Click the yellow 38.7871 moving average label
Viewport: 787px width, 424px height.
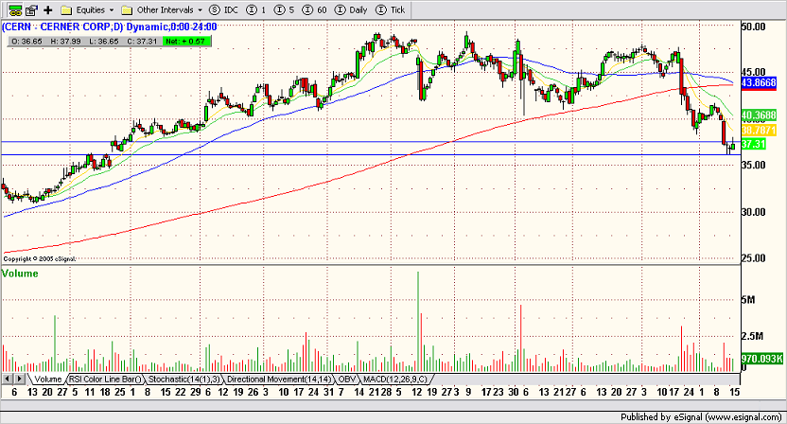(x=759, y=130)
